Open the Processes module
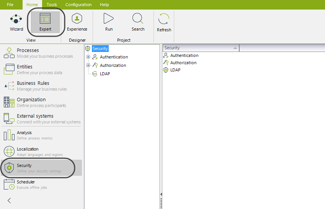The height and width of the screenshot is (209, 325). [x=41, y=53]
